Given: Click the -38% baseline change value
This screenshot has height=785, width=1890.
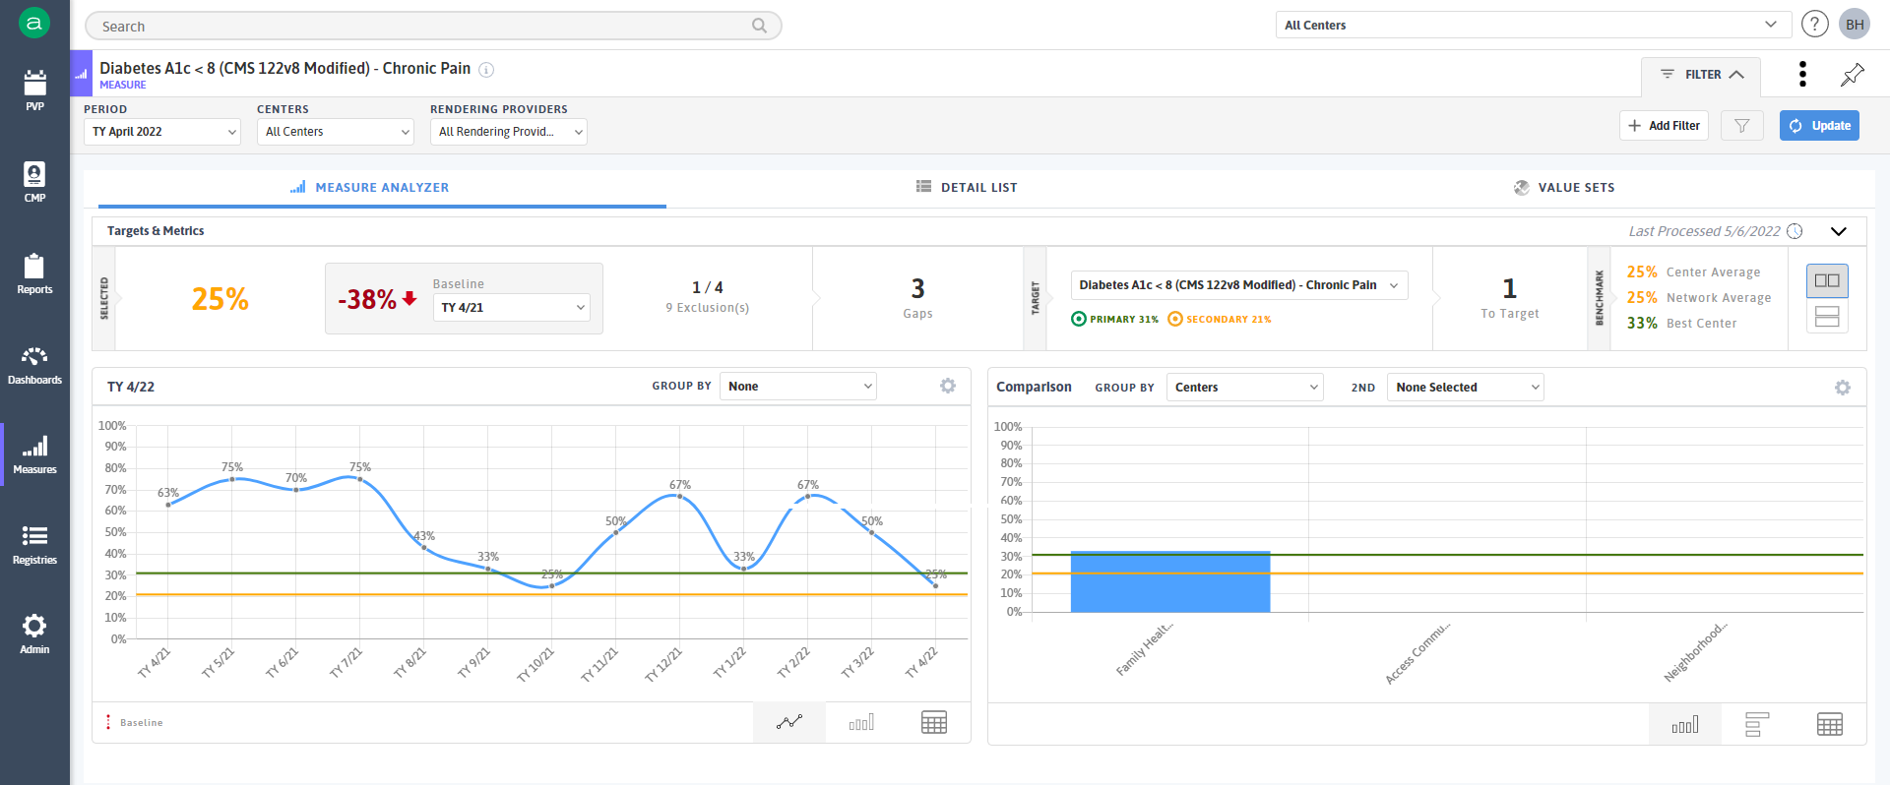Looking at the screenshot, I should (377, 299).
